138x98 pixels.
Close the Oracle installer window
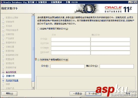tap(136, 2)
